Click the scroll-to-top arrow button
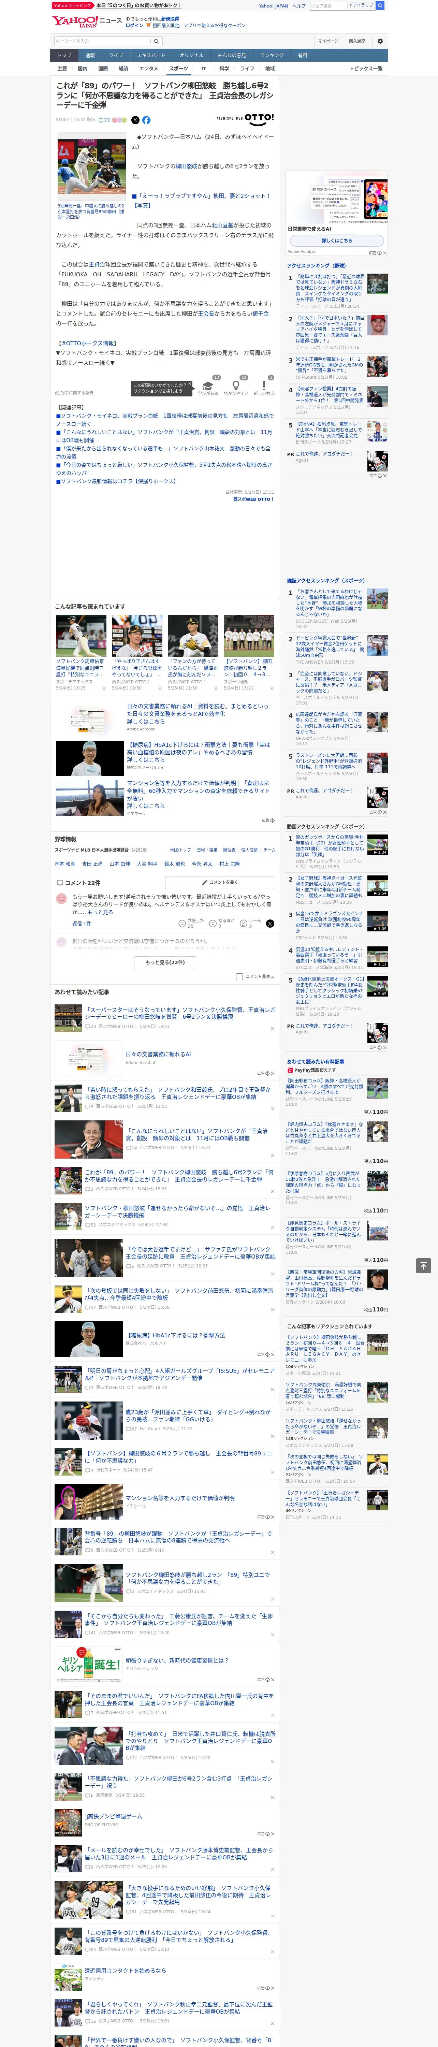Screen dimensions: 438x2047 tap(423, 1265)
